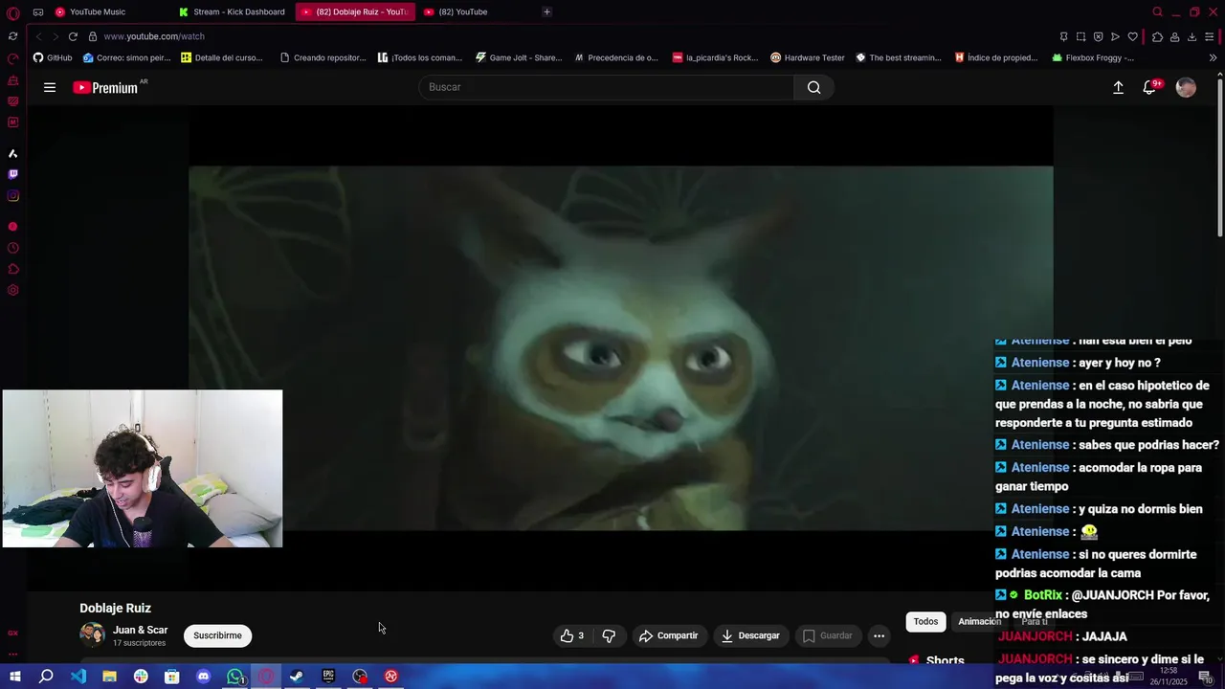Screen dimensions: 1225x689
Task: Open the YouTube hamburger guide menu
Action: (x=50, y=87)
